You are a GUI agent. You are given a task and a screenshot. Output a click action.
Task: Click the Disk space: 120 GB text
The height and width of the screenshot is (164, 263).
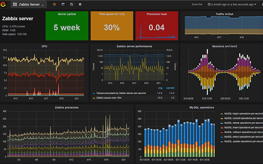14,34
